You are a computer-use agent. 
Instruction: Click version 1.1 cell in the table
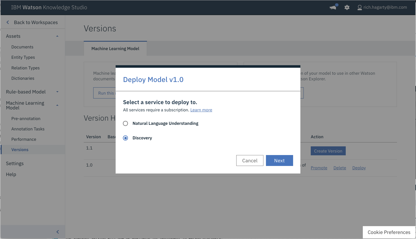89,148
